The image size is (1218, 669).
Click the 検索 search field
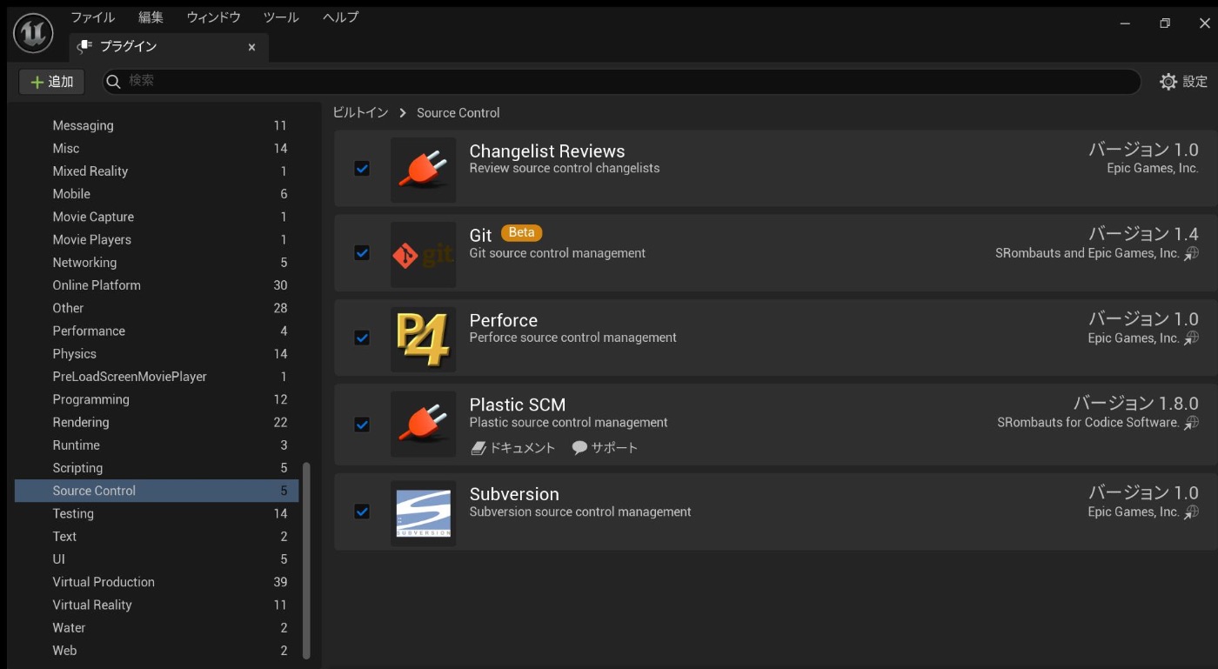click(x=621, y=82)
